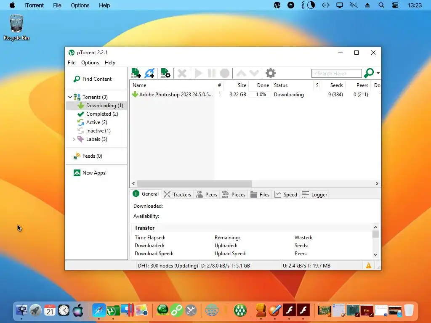Viewport: 431px width, 323px height.
Task: Sort by the Peers column header
Action: coord(358,85)
